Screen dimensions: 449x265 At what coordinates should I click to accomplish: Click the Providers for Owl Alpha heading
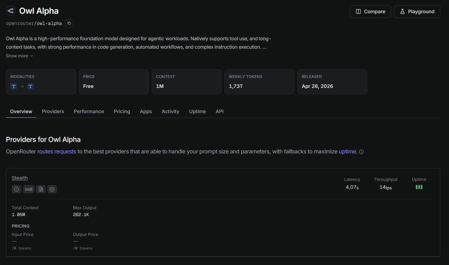coord(43,140)
